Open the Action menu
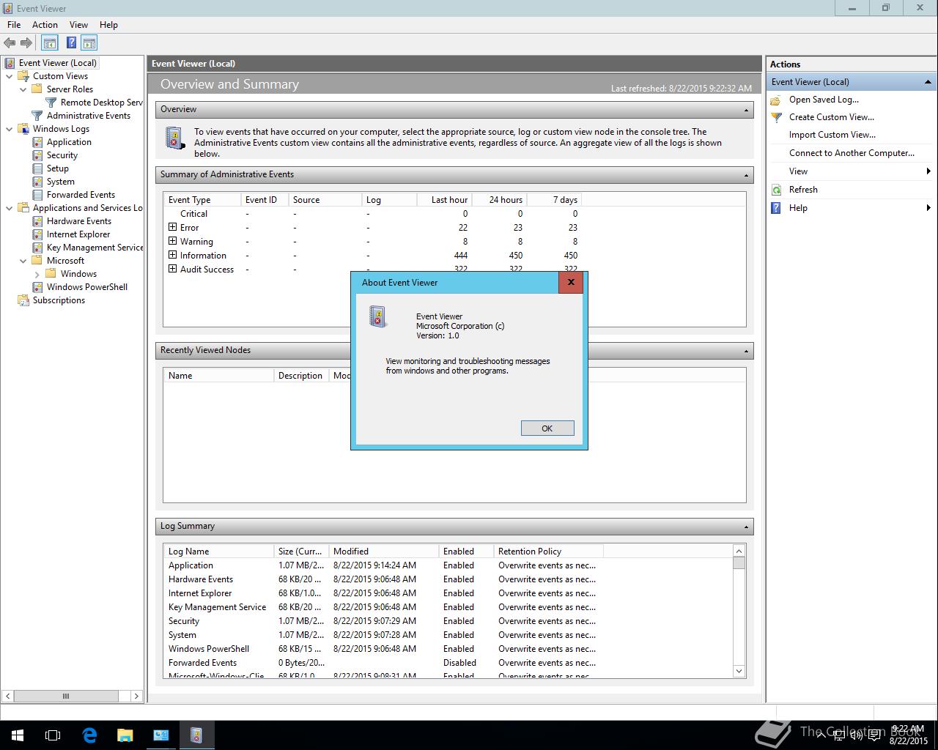This screenshot has width=938, height=750. [x=45, y=24]
